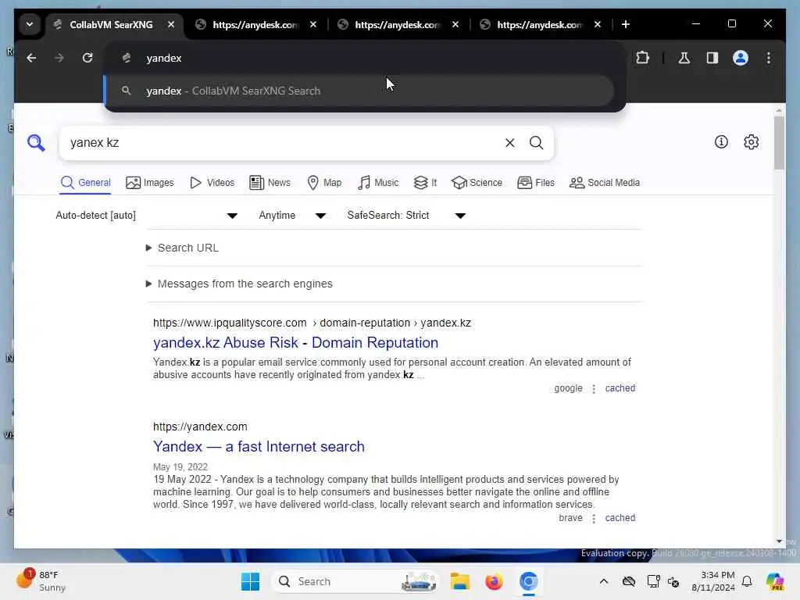This screenshot has width=800, height=600.
Task: Open the SafeSearch Strict dropdown
Action: tap(406, 216)
